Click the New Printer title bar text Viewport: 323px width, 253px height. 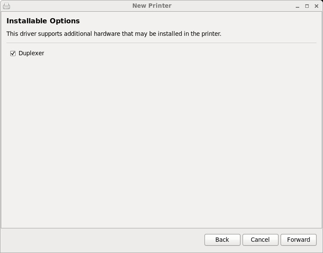tap(152, 6)
